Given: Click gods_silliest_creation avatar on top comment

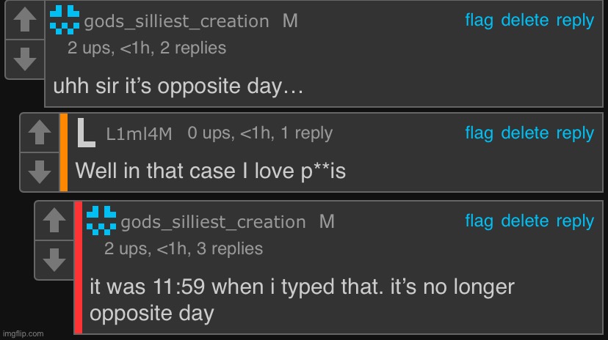Looking at the screenshot, I should [x=65, y=20].
